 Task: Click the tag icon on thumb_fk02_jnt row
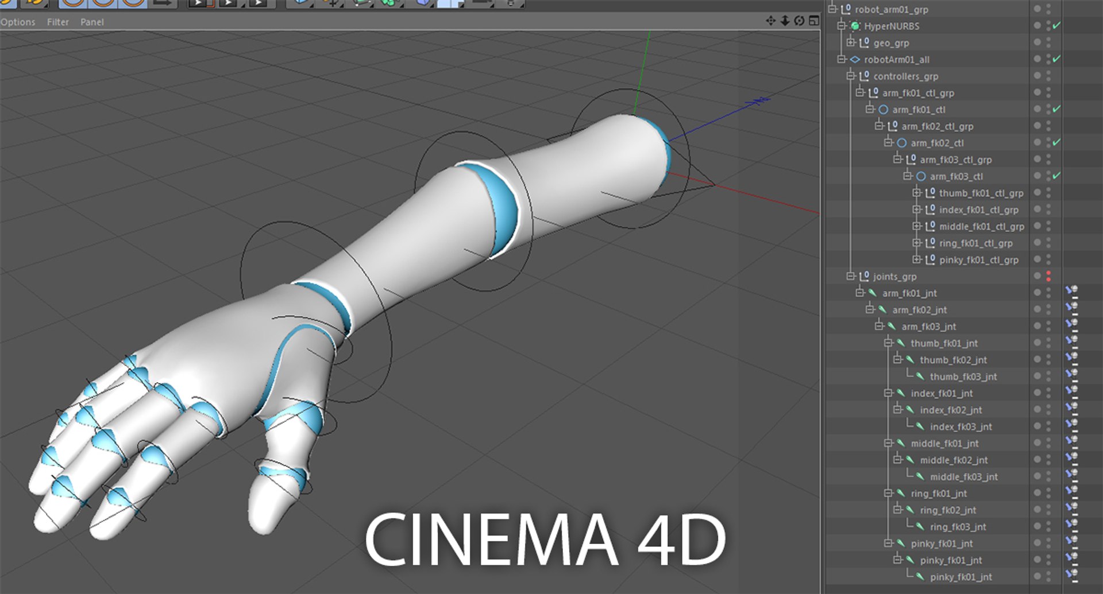(1071, 358)
